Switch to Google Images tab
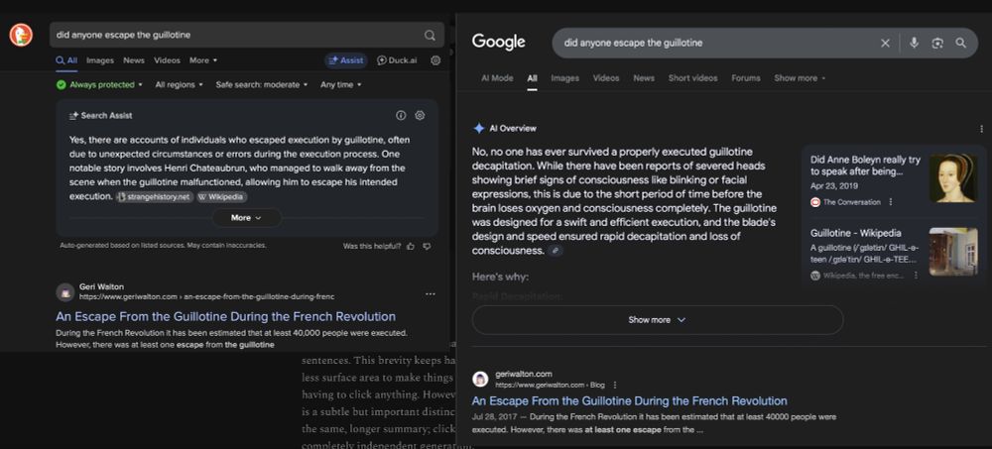The height and width of the screenshot is (449, 992). (565, 78)
